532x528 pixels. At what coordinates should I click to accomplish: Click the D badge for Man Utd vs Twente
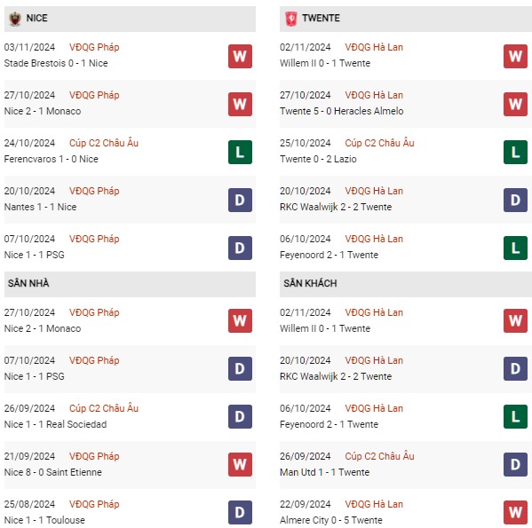click(515, 464)
